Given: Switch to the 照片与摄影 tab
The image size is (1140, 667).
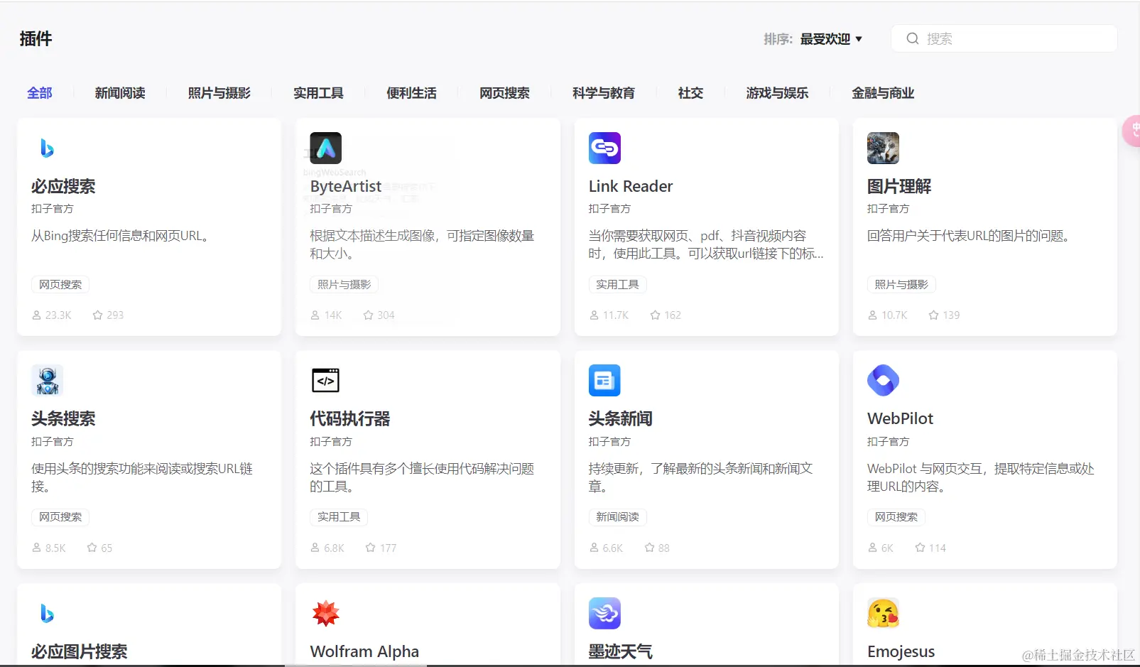Looking at the screenshot, I should [x=219, y=93].
